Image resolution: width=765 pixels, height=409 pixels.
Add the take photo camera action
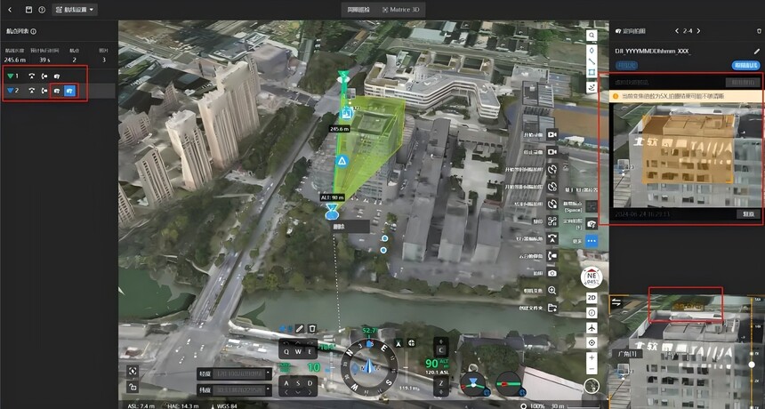(552, 274)
